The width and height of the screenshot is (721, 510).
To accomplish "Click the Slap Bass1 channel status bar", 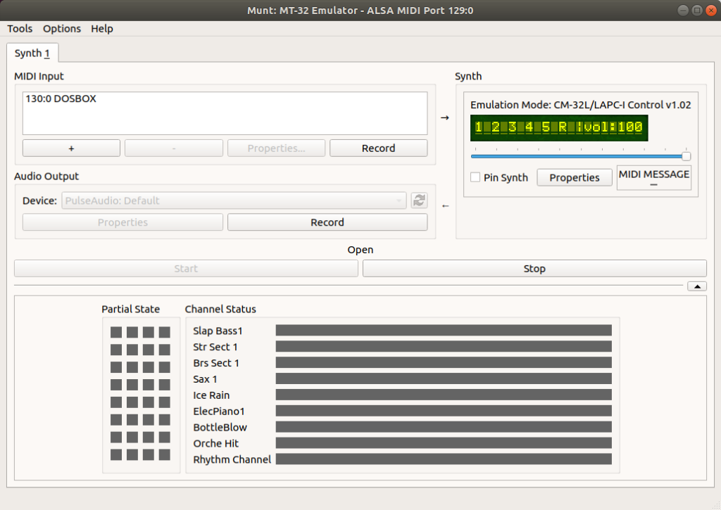I will click(444, 331).
